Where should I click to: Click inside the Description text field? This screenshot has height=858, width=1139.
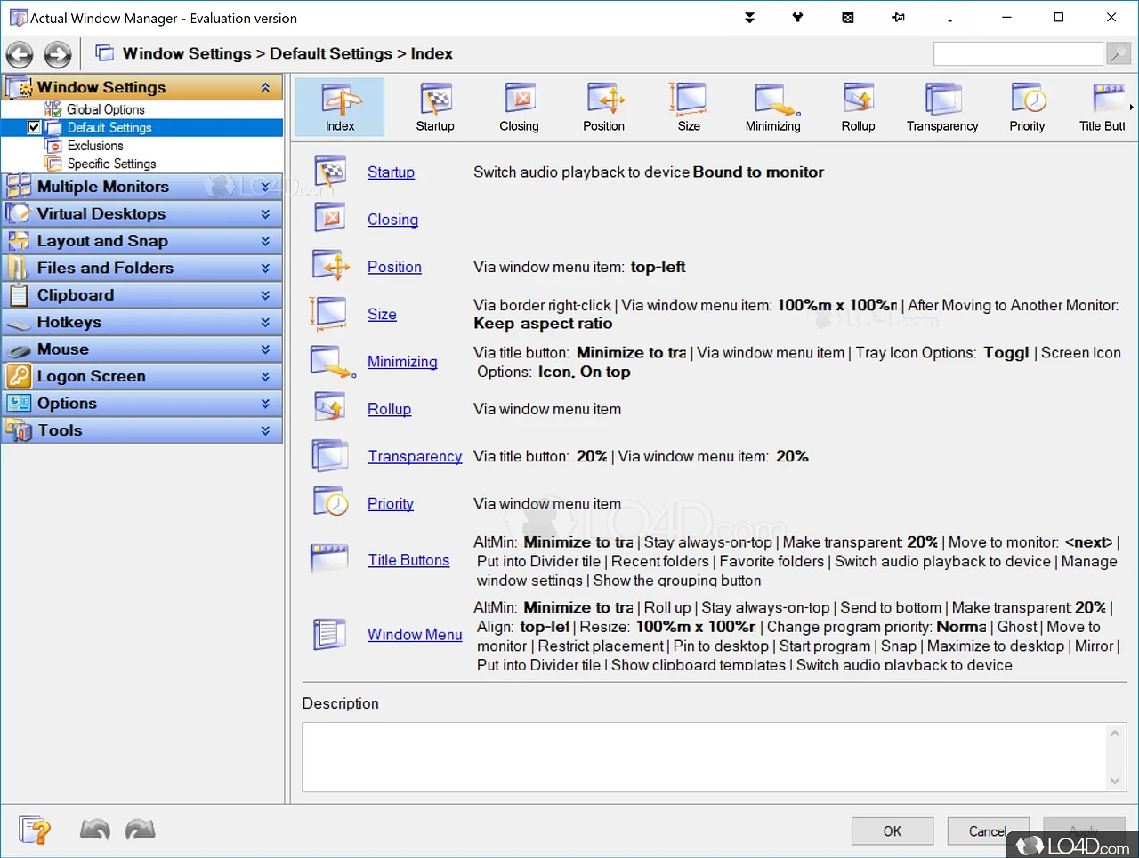point(703,757)
